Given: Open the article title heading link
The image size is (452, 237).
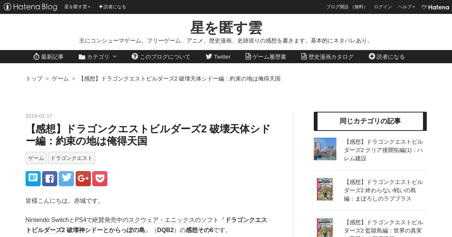Looking at the screenshot, I should coord(148,135).
